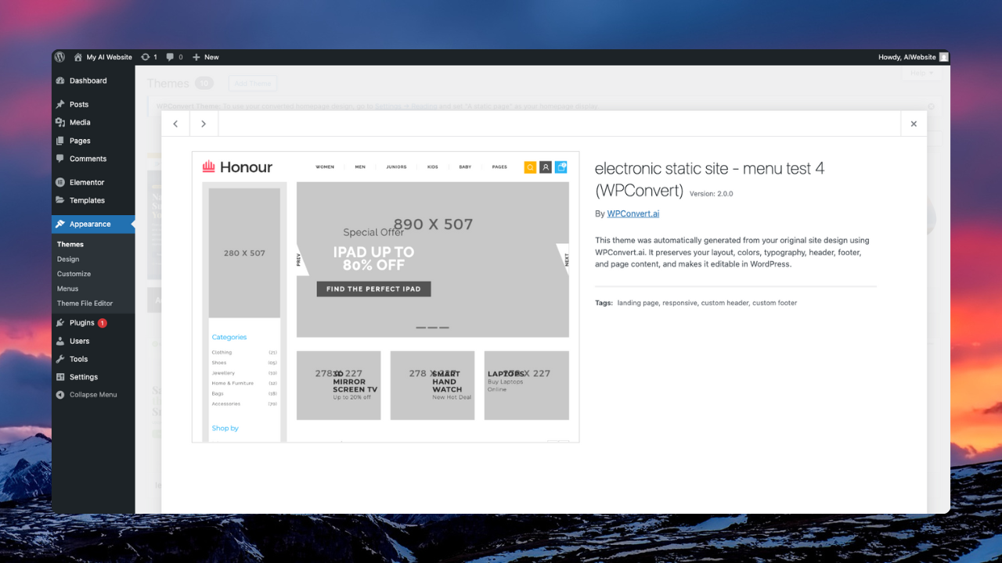Click the Plugins update count badge

103,323
